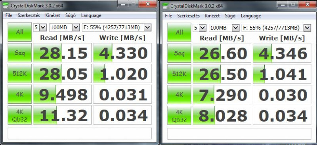The height and width of the screenshot is (145, 317).
Task: Click Write [MB/s] header in right window
Action: coord(282,38)
